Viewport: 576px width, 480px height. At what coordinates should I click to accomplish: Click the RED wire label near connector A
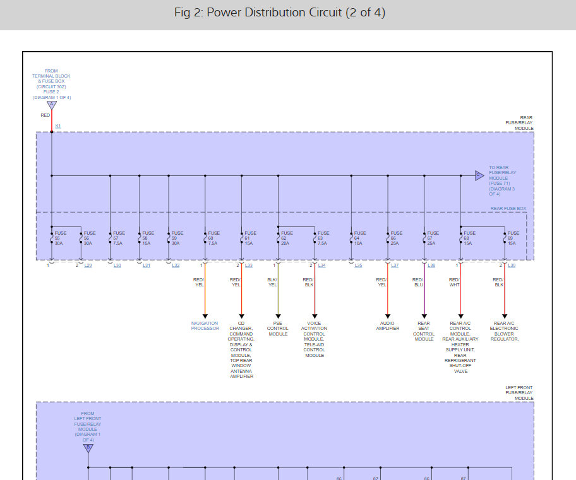45,115
